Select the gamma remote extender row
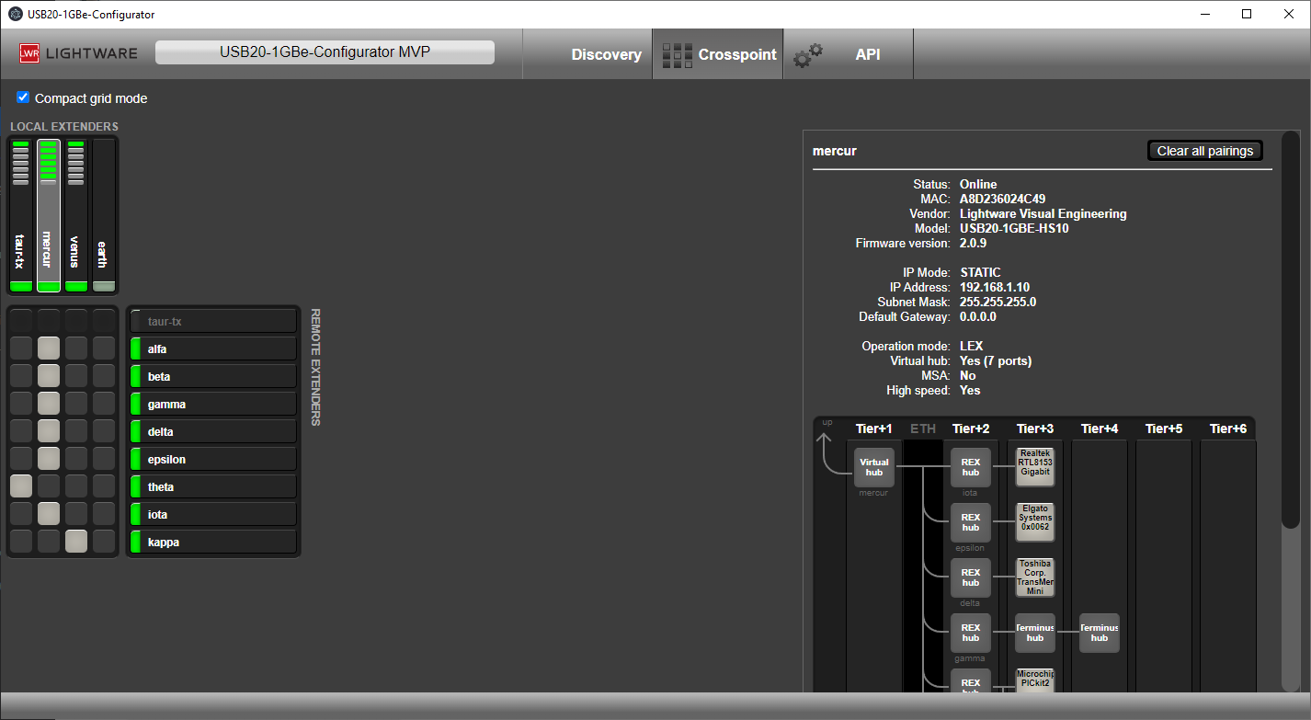Viewport: 1311px width, 720px height. [212, 404]
